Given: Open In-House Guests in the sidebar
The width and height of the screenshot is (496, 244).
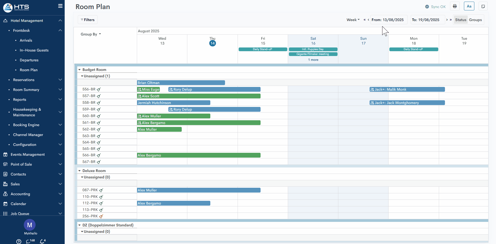Looking at the screenshot, I should [x=34, y=50].
